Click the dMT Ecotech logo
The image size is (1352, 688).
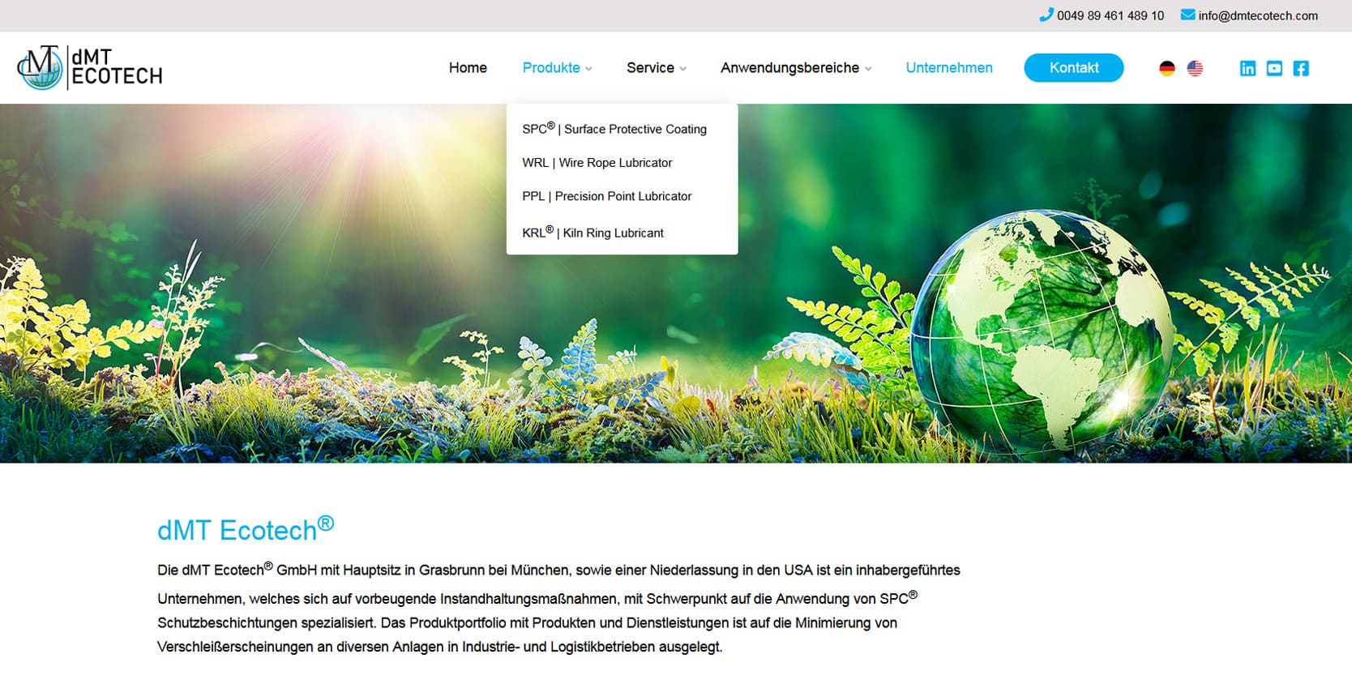pyautogui.click(x=89, y=67)
